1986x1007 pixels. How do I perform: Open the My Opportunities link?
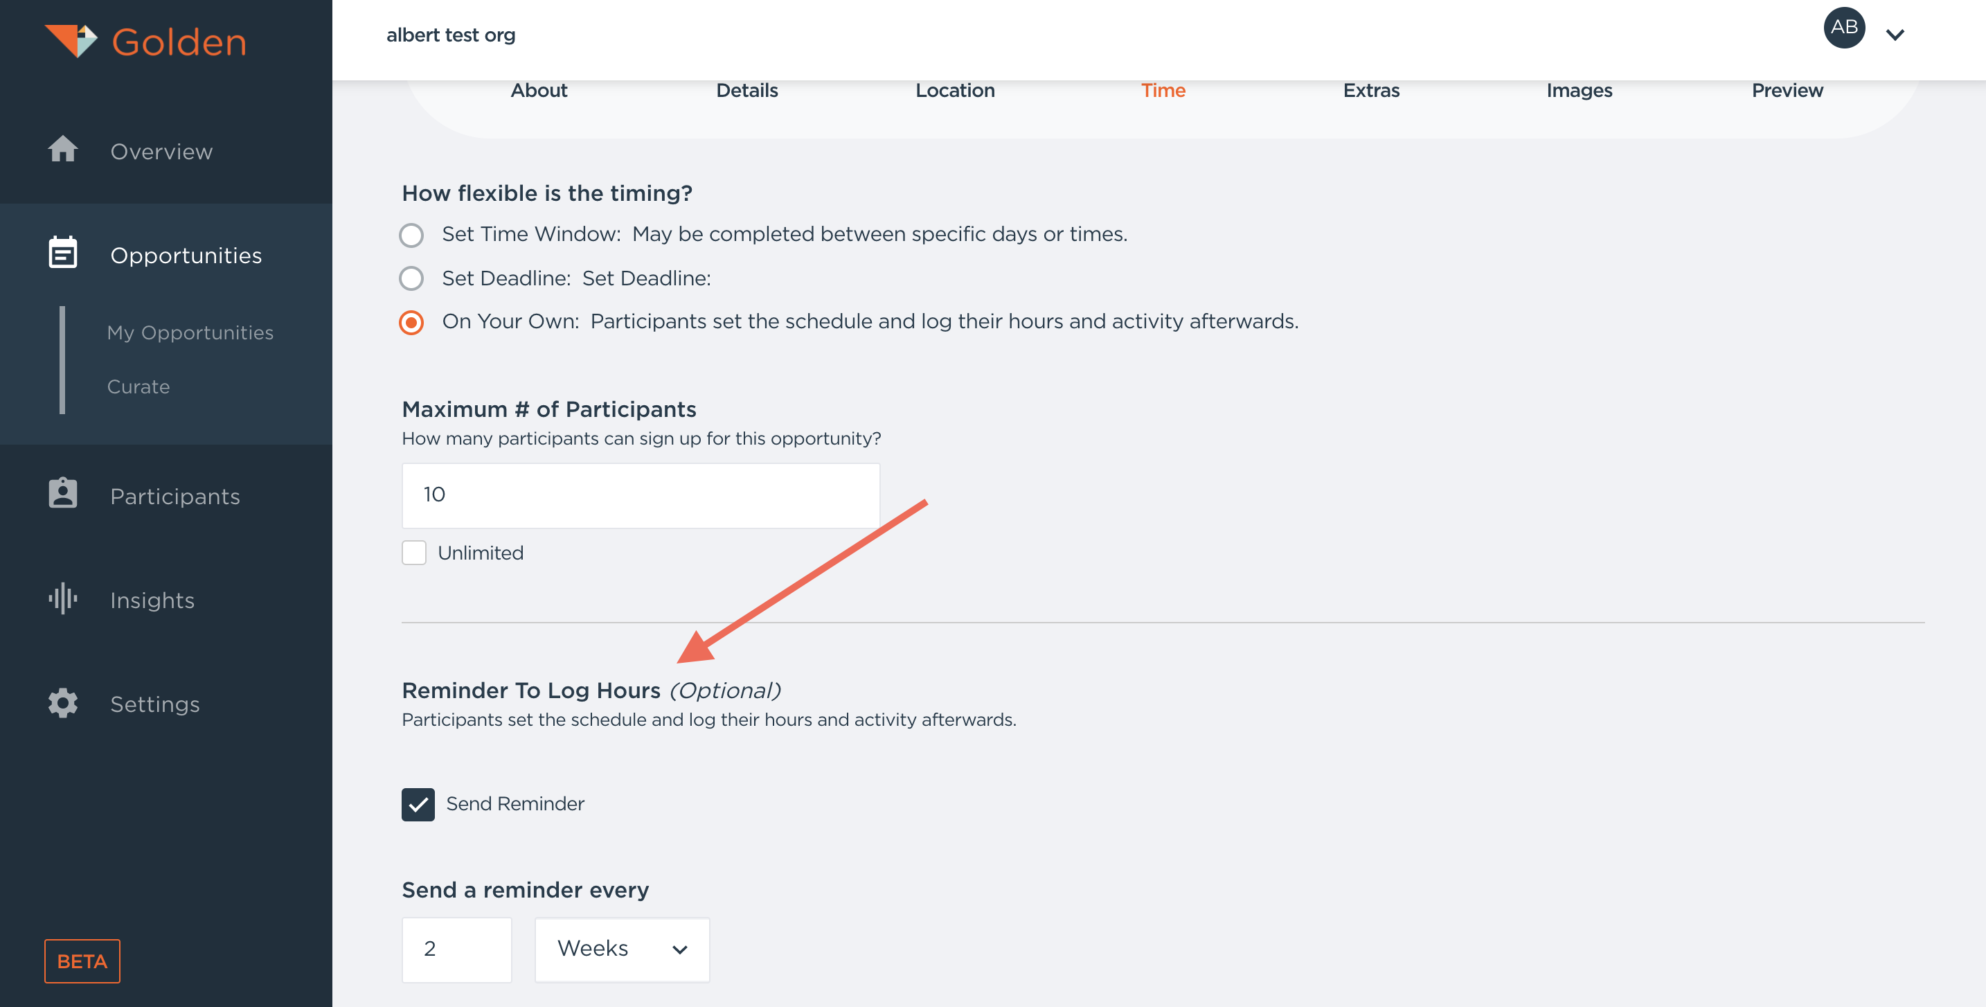[x=190, y=332]
